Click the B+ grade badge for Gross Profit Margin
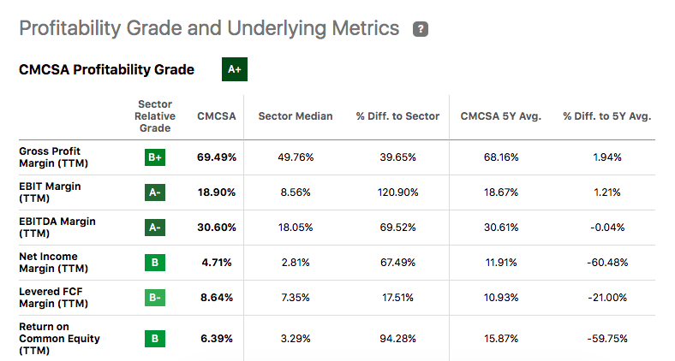 [x=155, y=157]
